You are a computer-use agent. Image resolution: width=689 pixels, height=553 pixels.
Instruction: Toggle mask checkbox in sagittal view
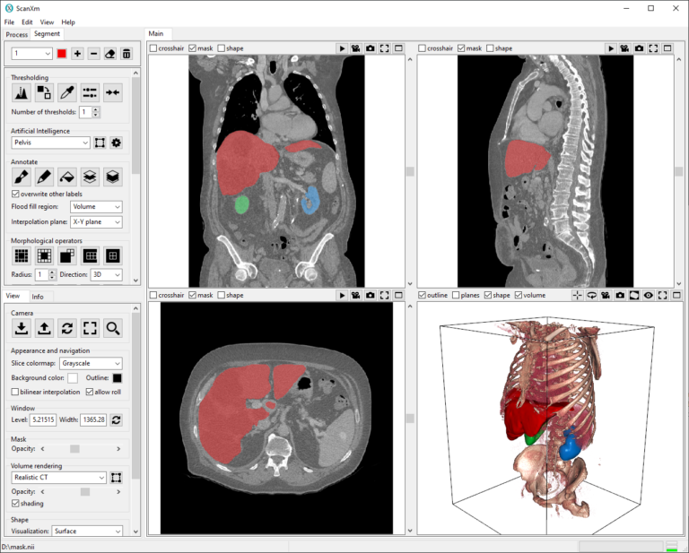tap(469, 48)
